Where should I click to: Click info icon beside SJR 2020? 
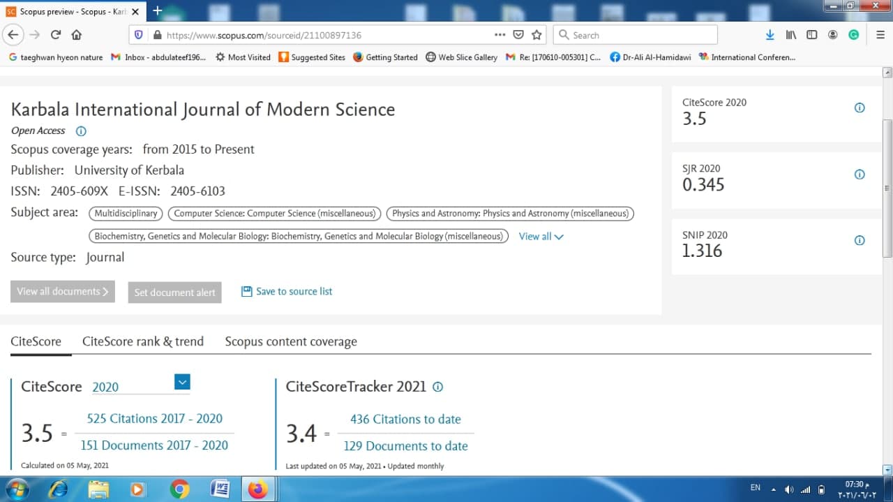[x=860, y=175]
